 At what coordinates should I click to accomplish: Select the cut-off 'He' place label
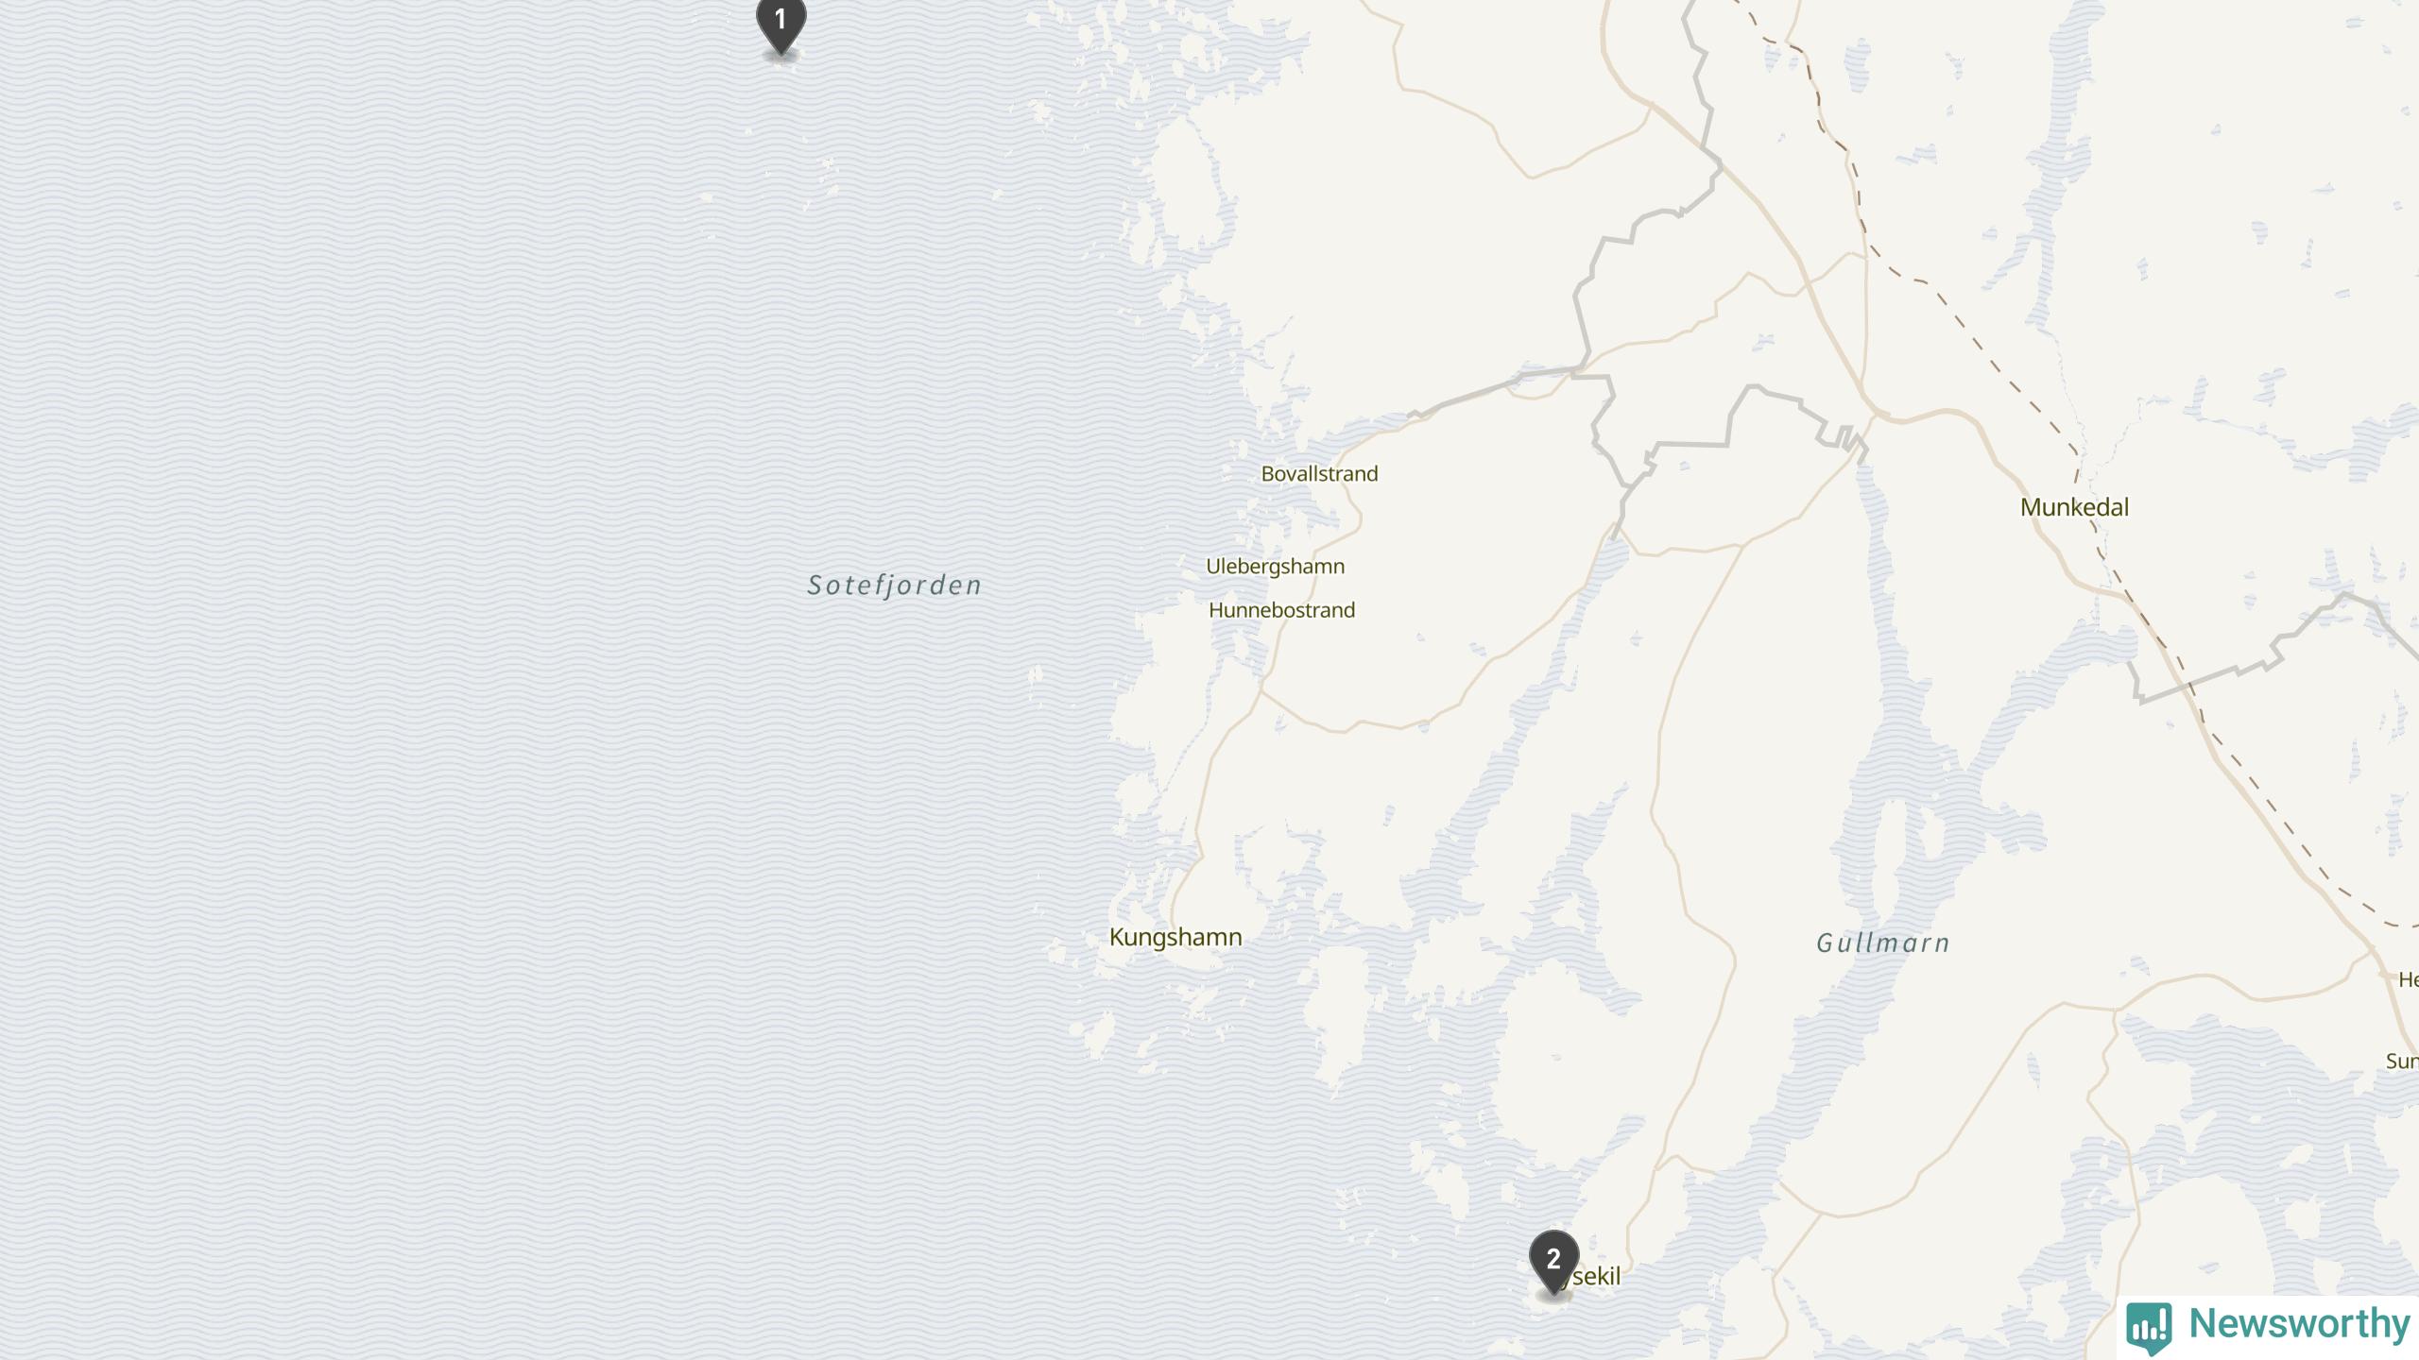[2409, 979]
